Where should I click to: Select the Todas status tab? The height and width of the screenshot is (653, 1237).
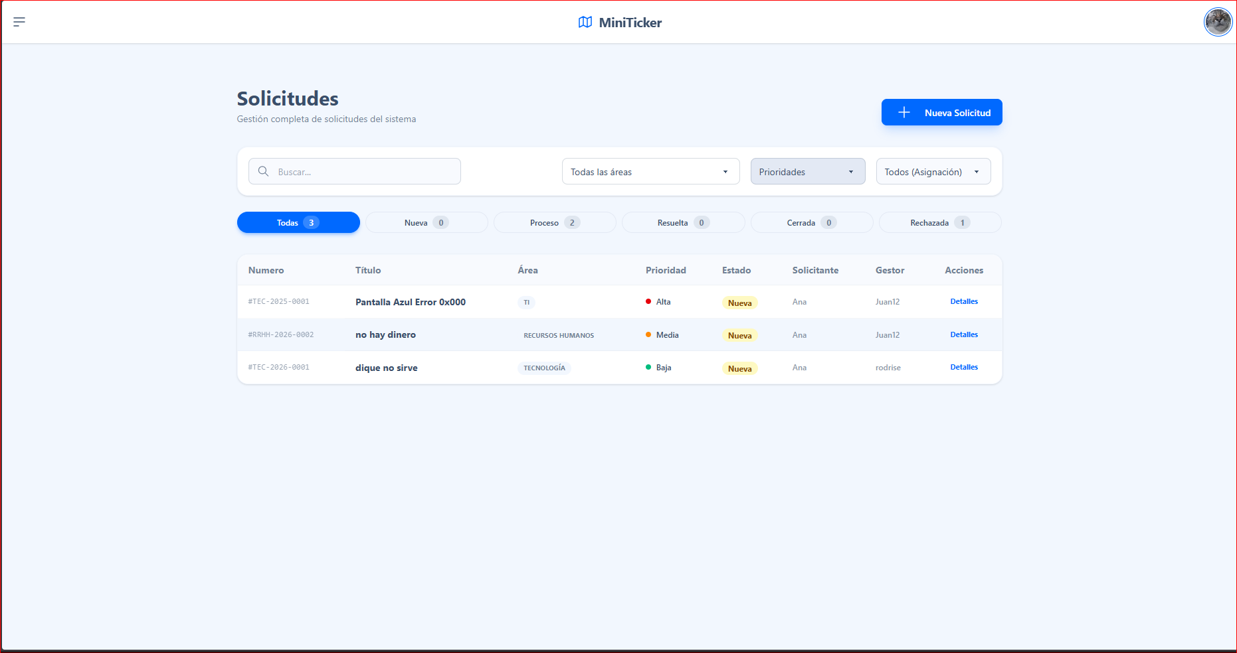(x=298, y=223)
